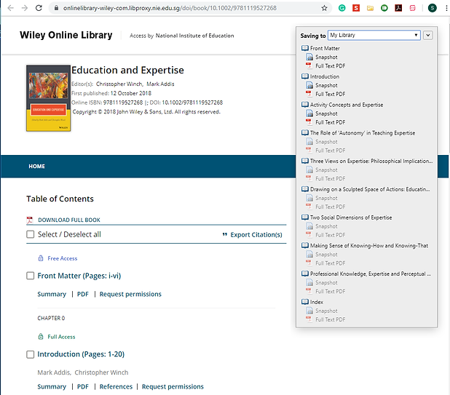450x395 pixels.
Task: Open the Front Matter (Pages: i-vi) link
Action: (79, 276)
